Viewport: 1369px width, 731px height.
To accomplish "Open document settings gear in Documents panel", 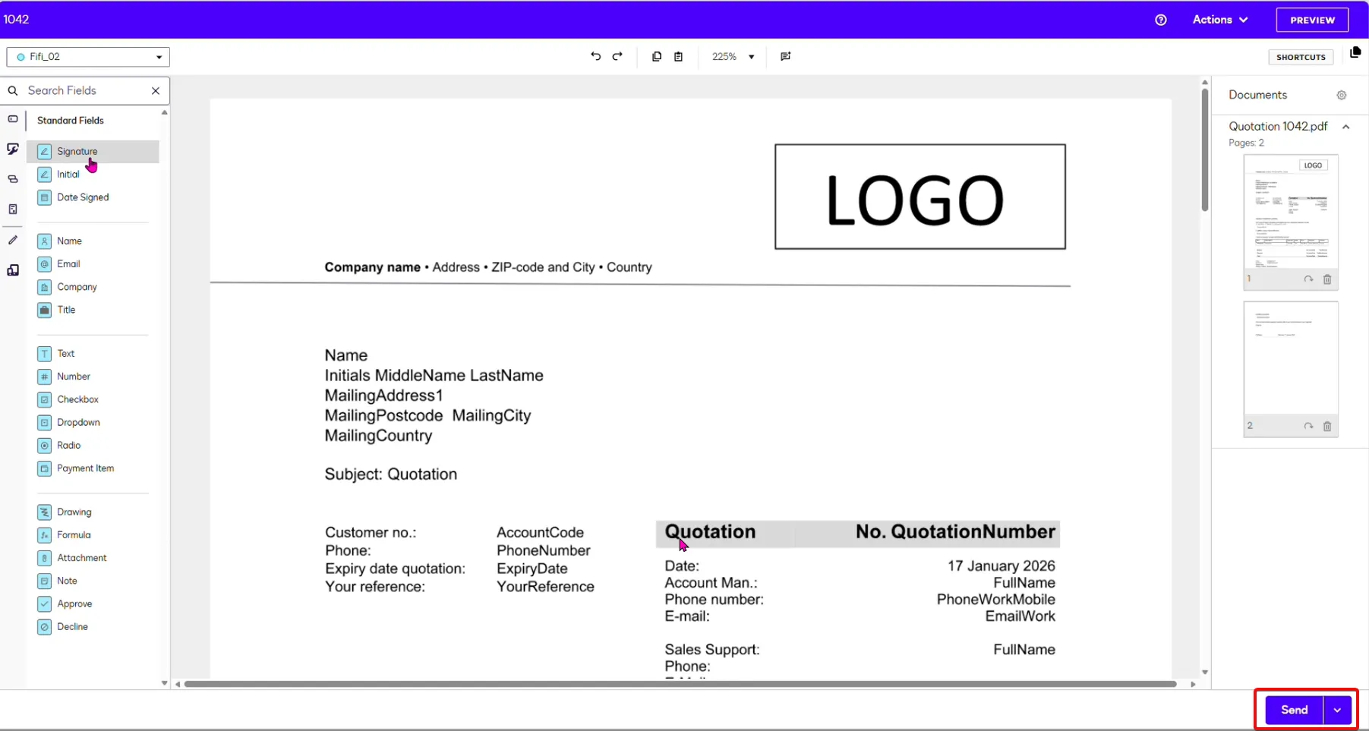I will coord(1342,95).
